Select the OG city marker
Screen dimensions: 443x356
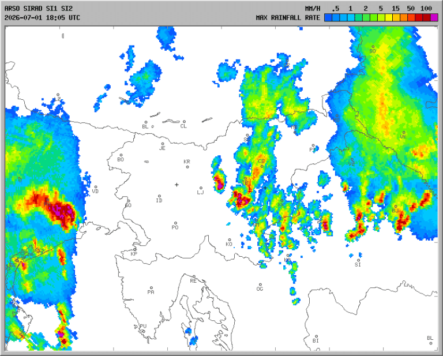(261, 284)
